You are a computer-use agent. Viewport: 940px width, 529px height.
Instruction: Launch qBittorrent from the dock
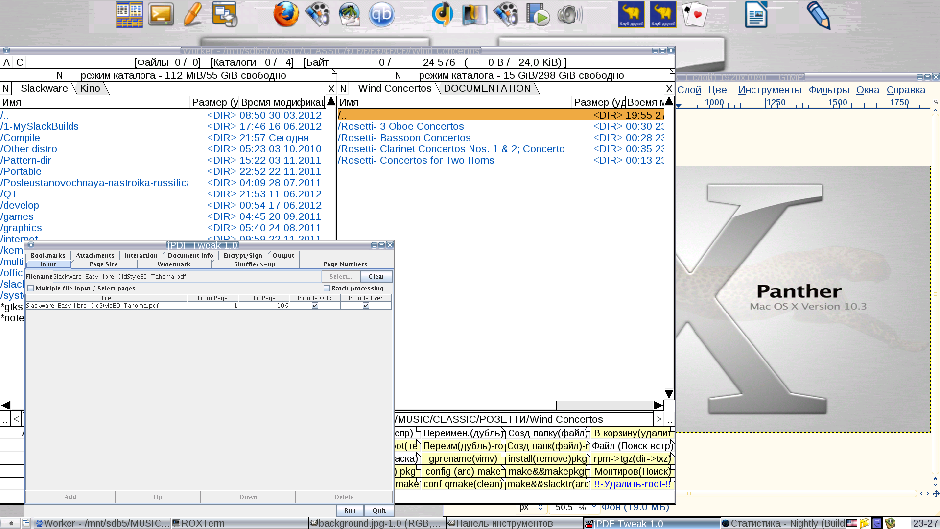381,14
